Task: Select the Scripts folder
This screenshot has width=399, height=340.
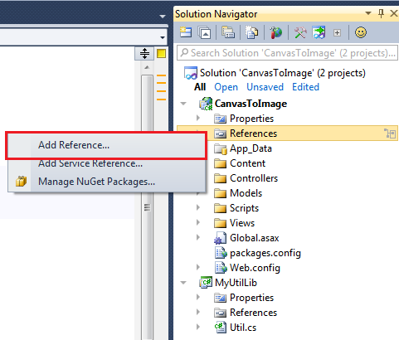Action: pos(244,208)
